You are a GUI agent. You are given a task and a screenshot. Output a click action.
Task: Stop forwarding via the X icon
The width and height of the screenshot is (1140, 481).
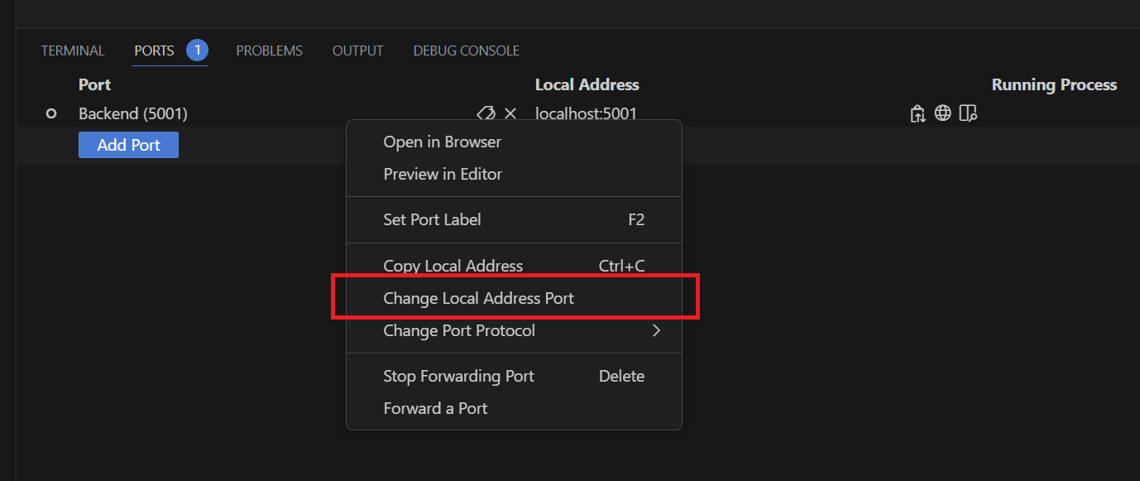pos(510,113)
